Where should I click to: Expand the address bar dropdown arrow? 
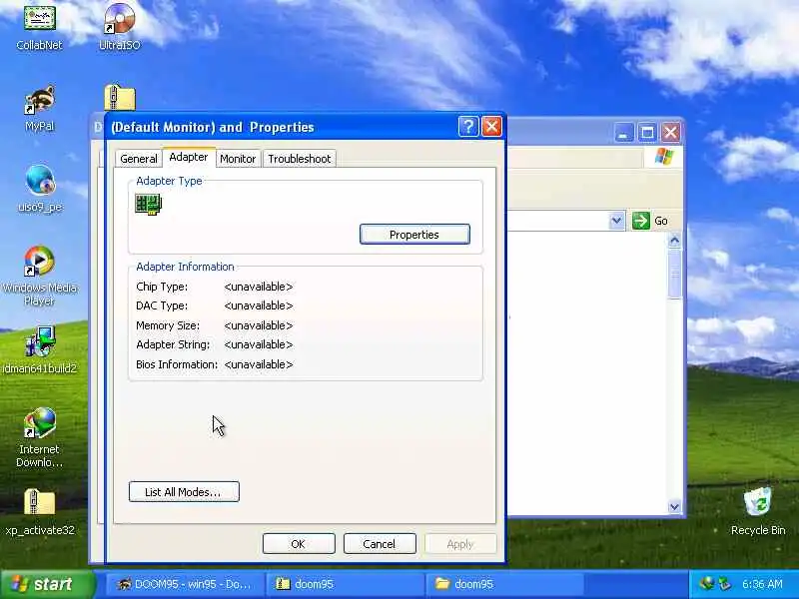point(616,221)
